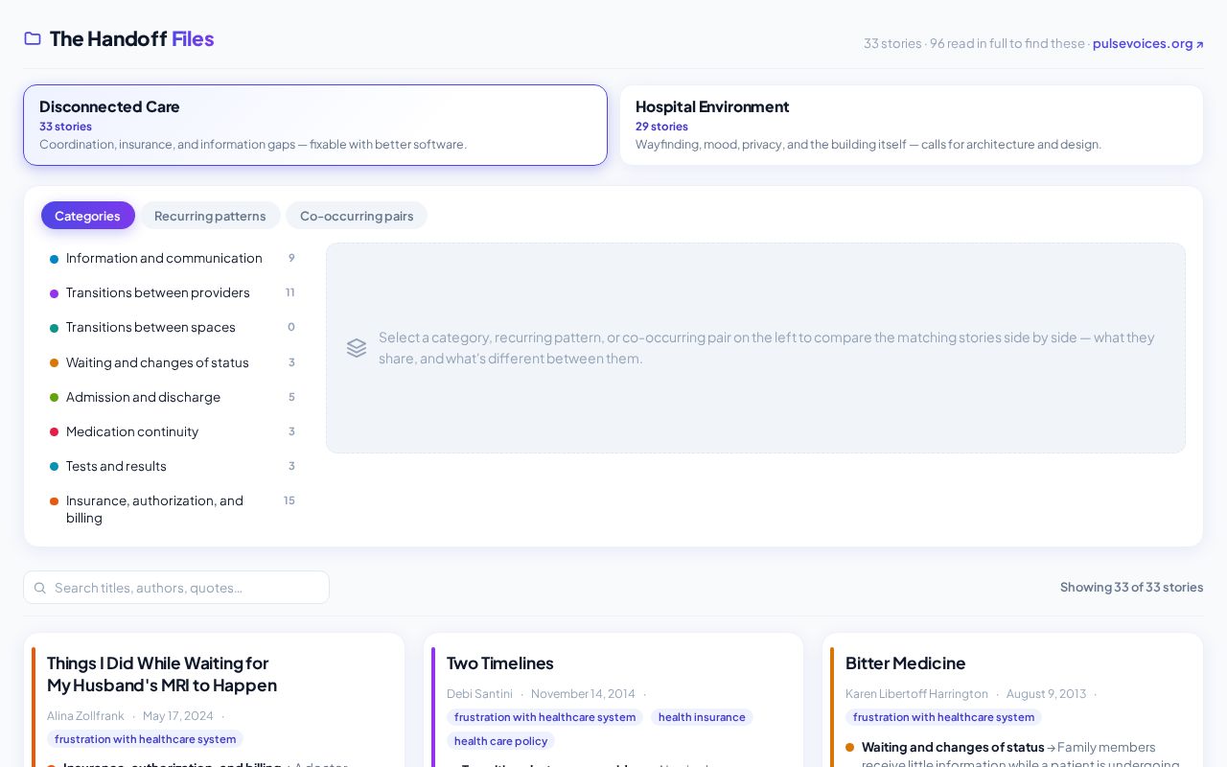Open the Two Timelines story
Viewport: 1227px width, 767px height.
(500, 663)
